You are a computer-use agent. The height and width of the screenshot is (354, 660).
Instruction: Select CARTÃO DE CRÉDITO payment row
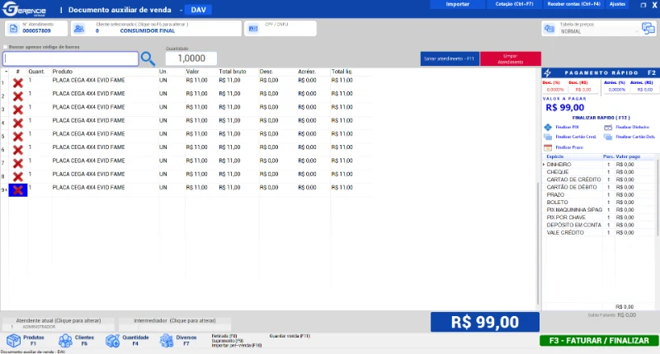pos(599,179)
